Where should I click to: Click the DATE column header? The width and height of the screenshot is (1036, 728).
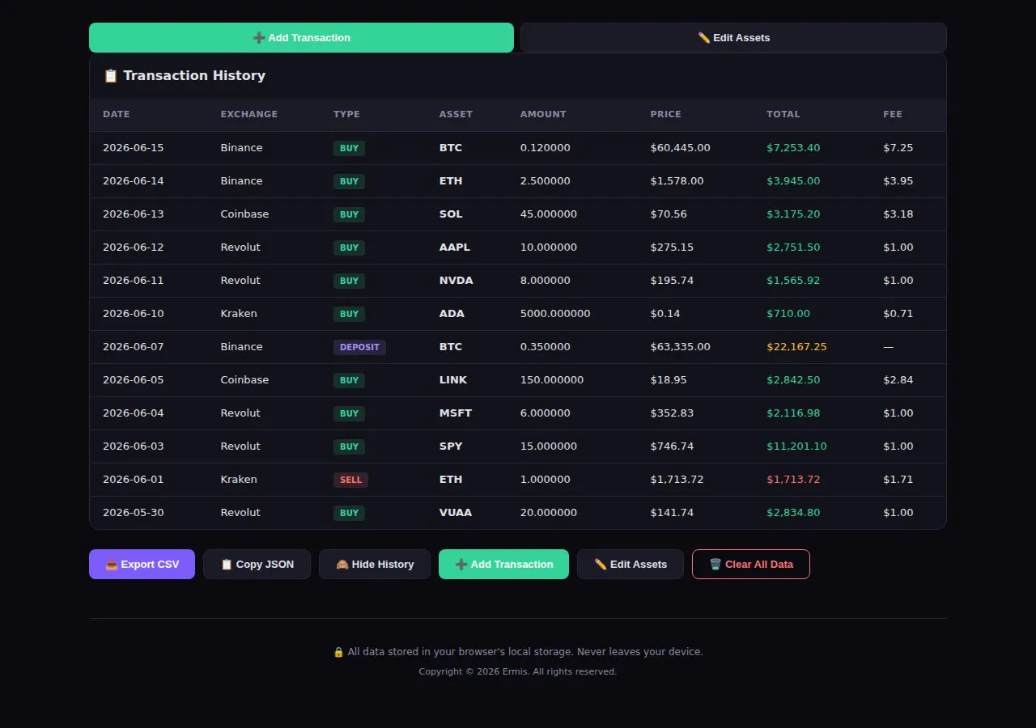point(117,114)
